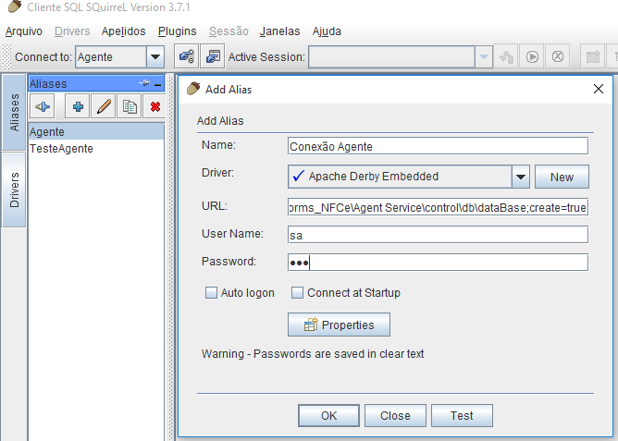
Task: Open the Arquivo menu
Action: 24,31
